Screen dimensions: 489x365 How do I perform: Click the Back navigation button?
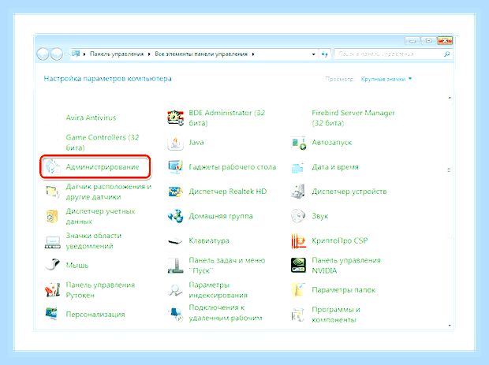pyautogui.click(x=43, y=54)
